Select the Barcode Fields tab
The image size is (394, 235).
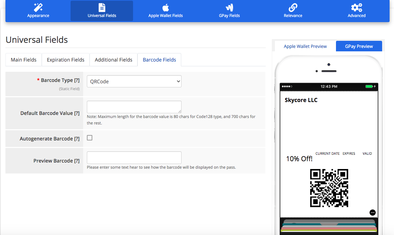[x=159, y=60]
